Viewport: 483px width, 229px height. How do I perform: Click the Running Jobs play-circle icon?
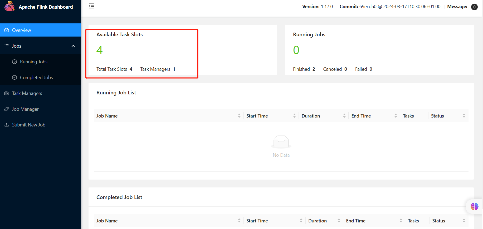click(14, 62)
